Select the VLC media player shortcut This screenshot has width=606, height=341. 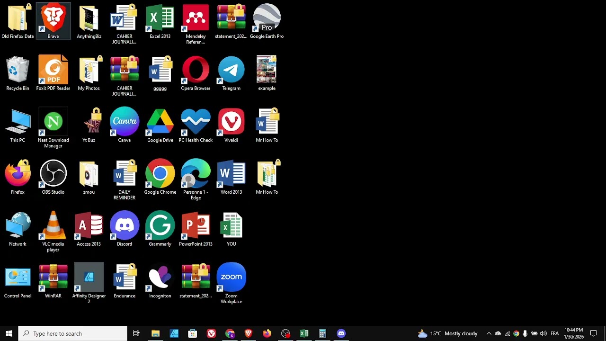pos(53,233)
